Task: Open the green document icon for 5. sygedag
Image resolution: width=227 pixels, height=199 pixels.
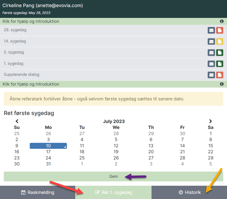Action: 220,53
